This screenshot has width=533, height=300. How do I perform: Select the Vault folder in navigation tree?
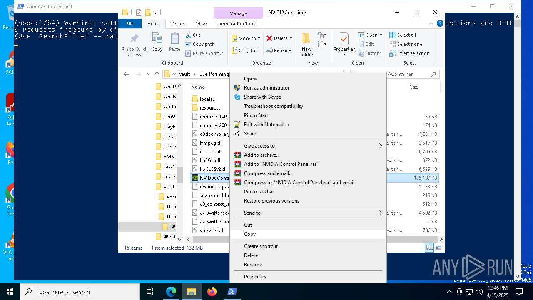coord(169,187)
